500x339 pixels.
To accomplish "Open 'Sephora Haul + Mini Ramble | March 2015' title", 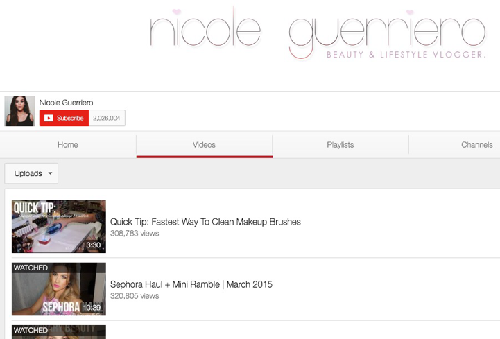I will [191, 284].
